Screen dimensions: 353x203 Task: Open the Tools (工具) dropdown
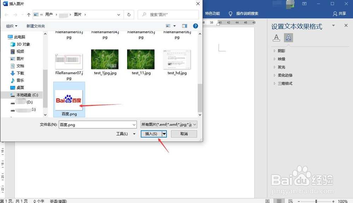pos(126,134)
